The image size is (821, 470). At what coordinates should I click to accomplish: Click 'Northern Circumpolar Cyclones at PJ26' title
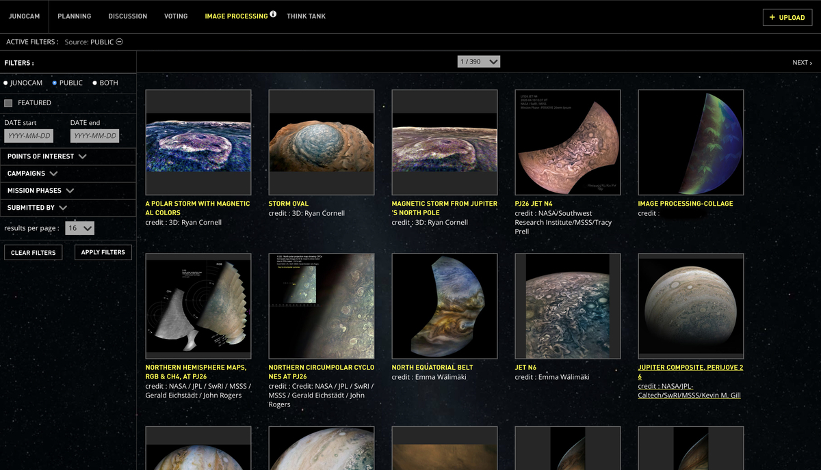[x=322, y=372]
